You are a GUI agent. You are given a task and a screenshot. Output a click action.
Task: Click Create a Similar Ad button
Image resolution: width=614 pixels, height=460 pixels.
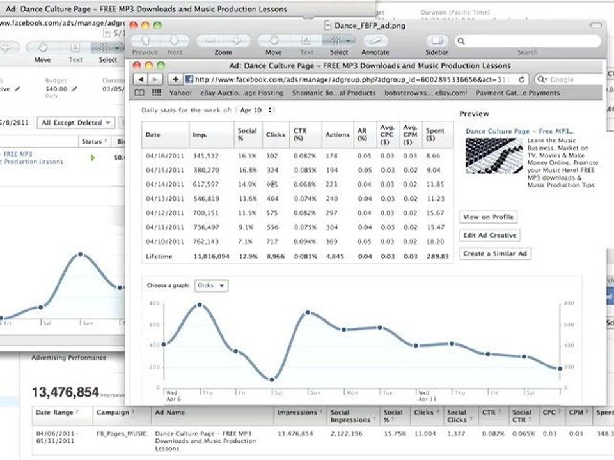[495, 254]
